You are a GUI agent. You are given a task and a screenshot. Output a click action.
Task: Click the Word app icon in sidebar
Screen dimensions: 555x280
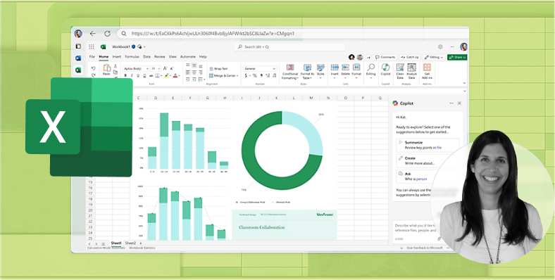78,58
